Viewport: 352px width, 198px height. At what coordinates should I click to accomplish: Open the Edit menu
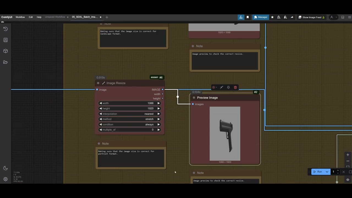31,17
